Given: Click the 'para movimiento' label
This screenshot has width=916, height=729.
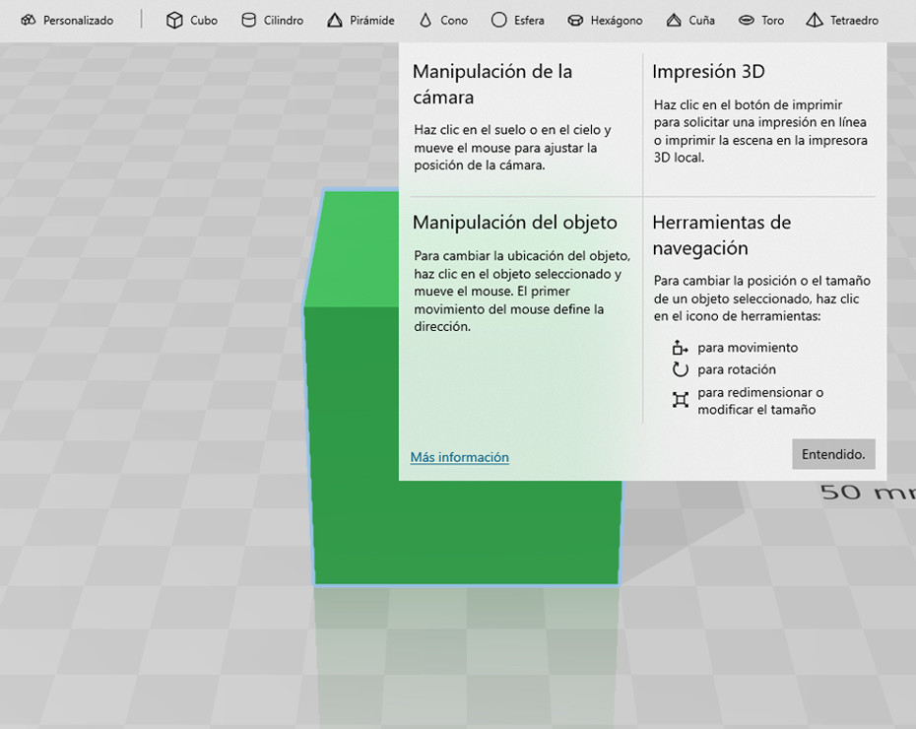Looking at the screenshot, I should (748, 348).
